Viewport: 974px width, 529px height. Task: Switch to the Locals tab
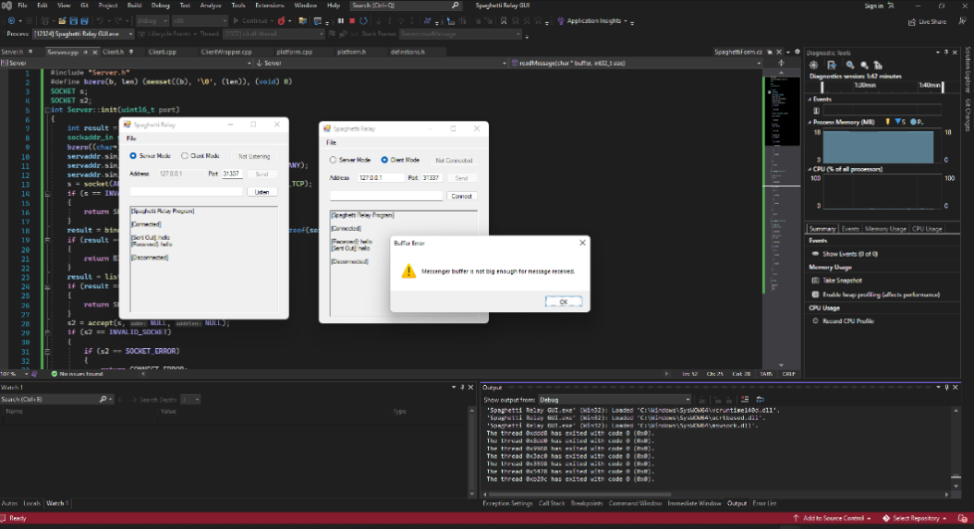click(x=31, y=503)
